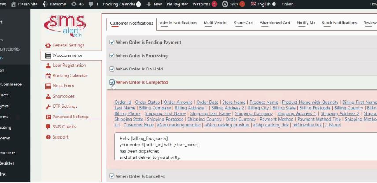Click the plus New icon in admin bar
377x183 pixels.
pos(149,4)
